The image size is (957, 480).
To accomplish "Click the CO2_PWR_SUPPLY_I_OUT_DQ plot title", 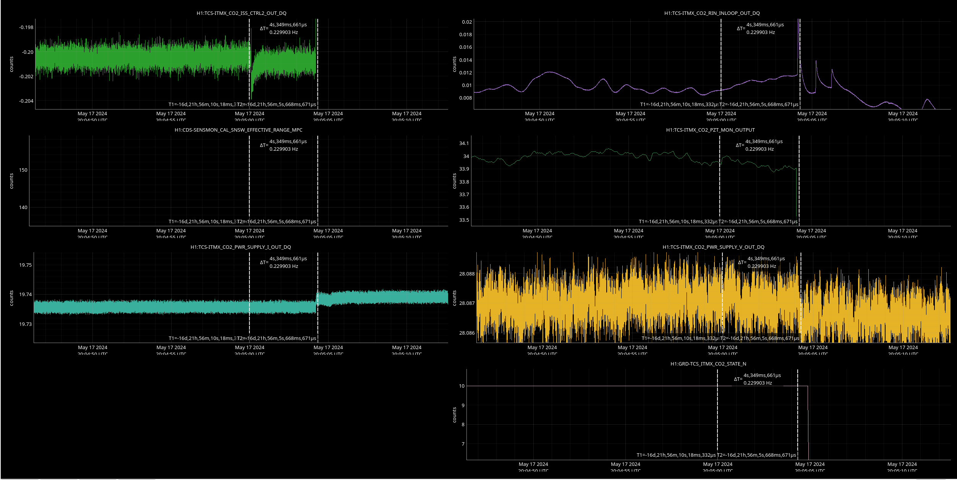I will (241, 247).
